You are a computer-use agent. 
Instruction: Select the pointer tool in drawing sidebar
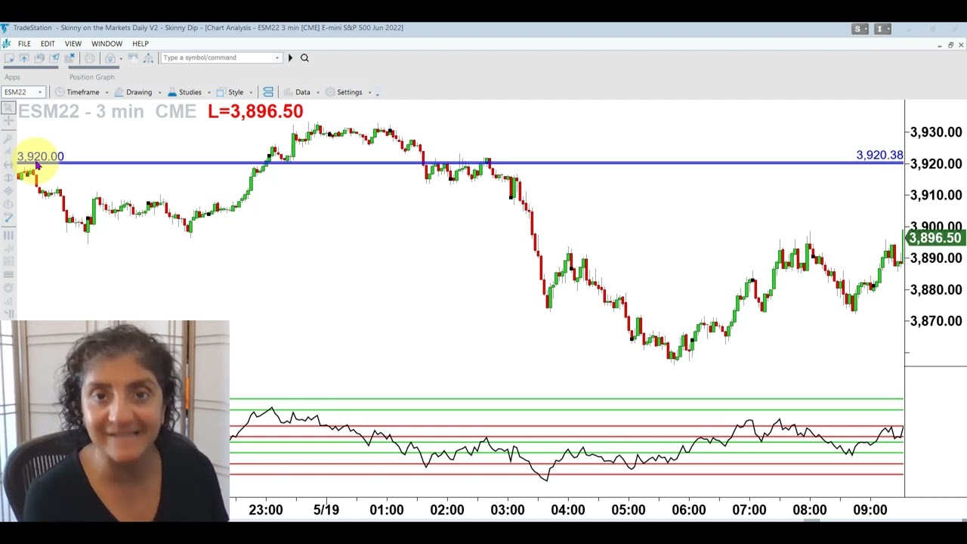[x=8, y=109]
